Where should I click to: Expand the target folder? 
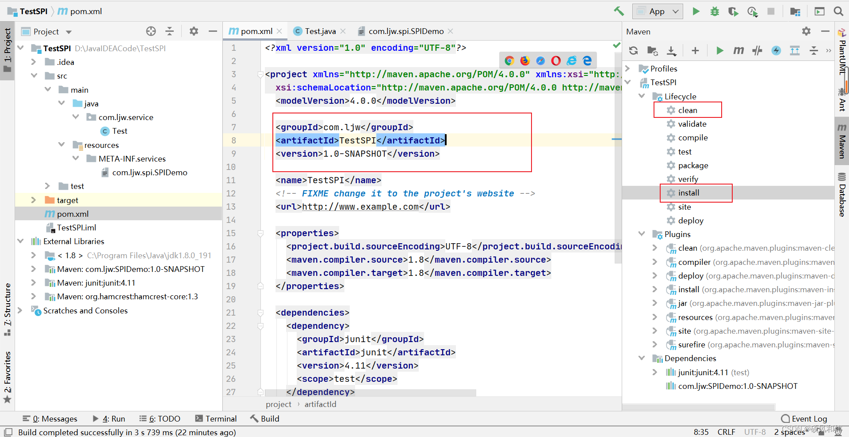pyautogui.click(x=34, y=200)
